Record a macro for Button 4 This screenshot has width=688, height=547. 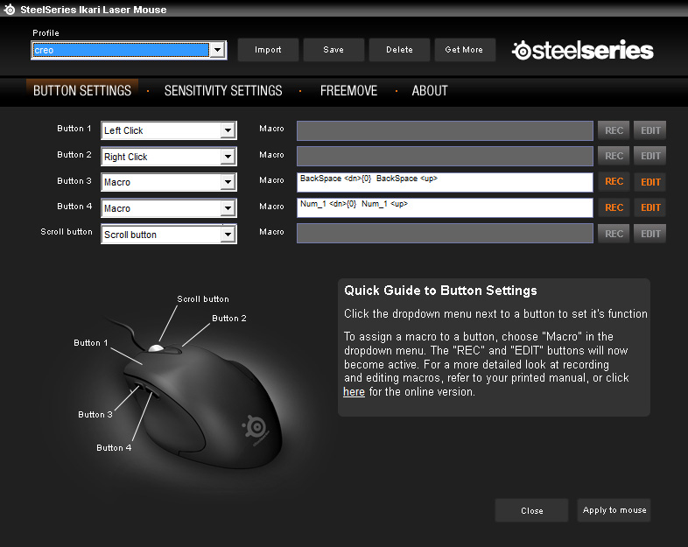point(614,207)
